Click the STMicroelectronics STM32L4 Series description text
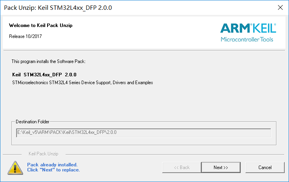Viewport: 289px width, 182px height. 82,83
